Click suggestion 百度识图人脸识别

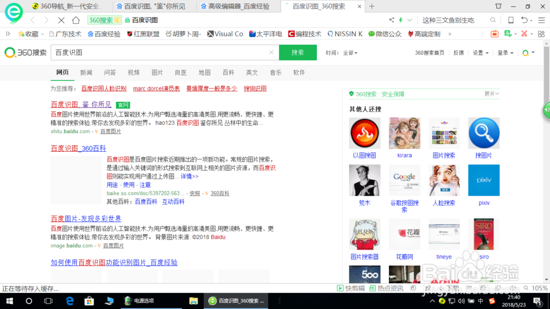pos(104,89)
